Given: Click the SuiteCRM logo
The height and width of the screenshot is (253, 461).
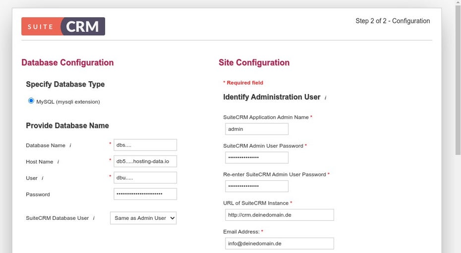Looking at the screenshot, I should 63,26.
